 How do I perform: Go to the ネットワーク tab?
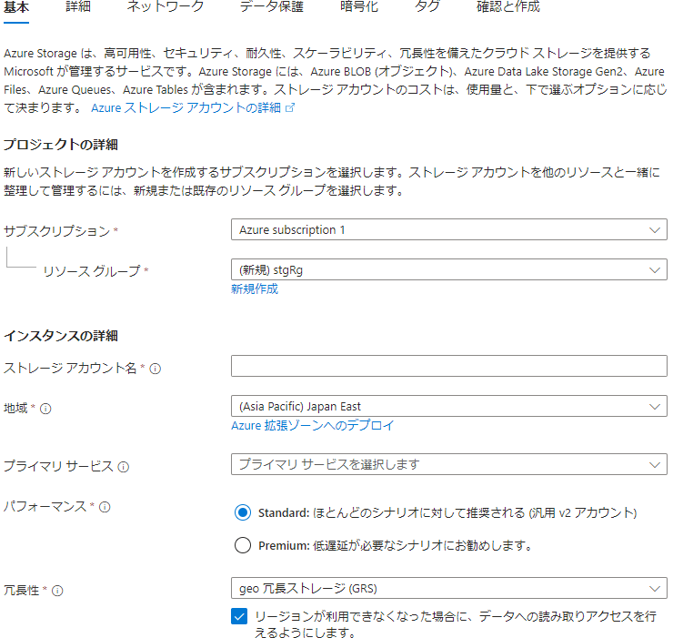(166, 7)
